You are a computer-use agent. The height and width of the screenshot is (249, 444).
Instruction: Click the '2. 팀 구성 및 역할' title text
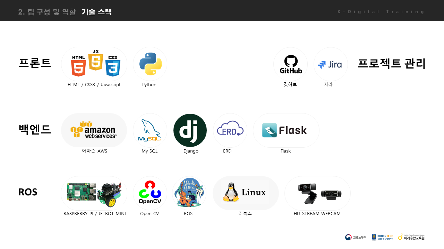(x=47, y=12)
